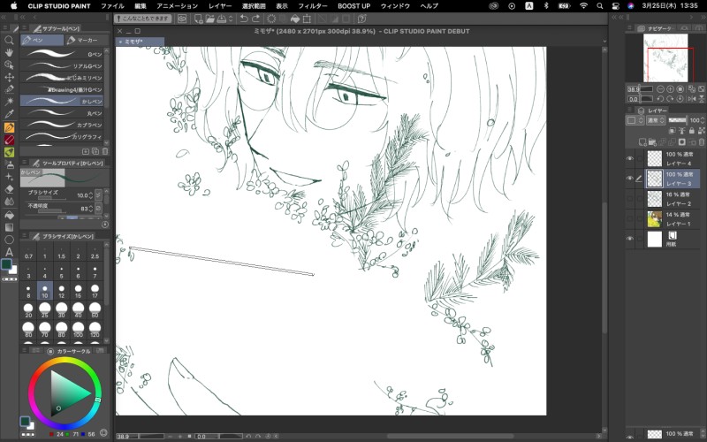The image size is (707, 442).
Task: Adjust brush size stepper arrows
Action: tap(91, 195)
